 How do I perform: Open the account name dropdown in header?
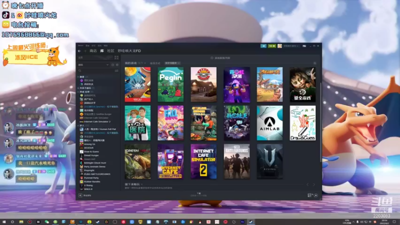pos(290,46)
